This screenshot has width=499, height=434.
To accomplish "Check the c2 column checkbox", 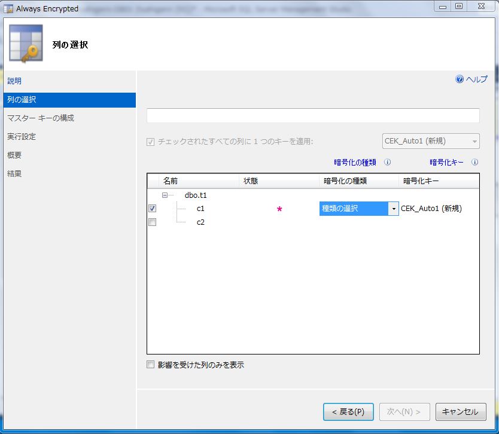I will pos(152,222).
